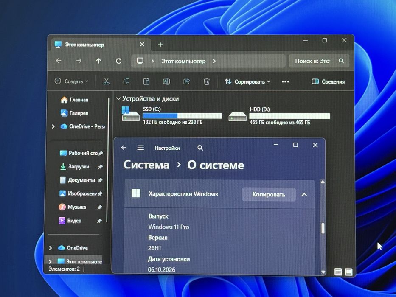Go back in the Настройки window

click(x=124, y=148)
